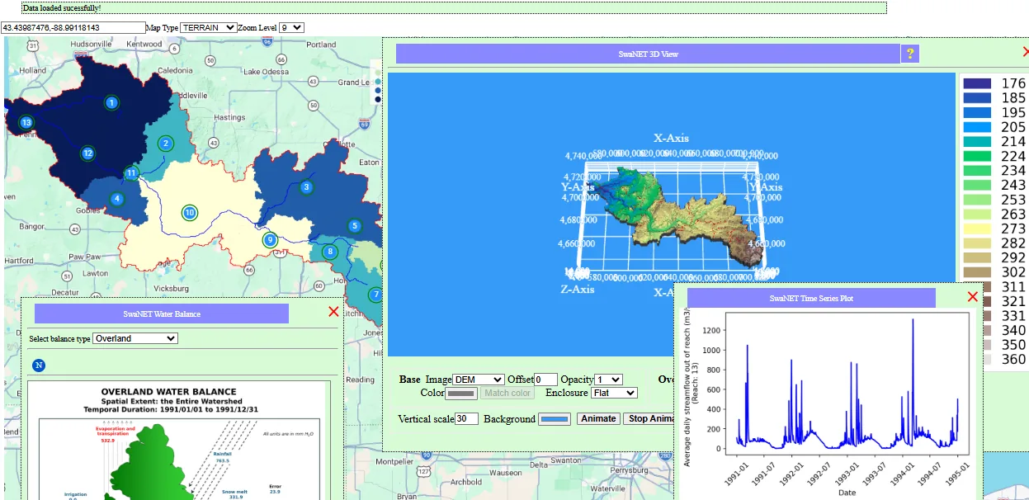Image resolution: width=1029 pixels, height=500 pixels.
Task: Click the Lake Odessa label on the map
Action: click(x=267, y=72)
